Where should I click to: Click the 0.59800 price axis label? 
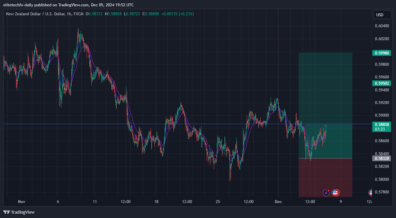(x=382, y=64)
